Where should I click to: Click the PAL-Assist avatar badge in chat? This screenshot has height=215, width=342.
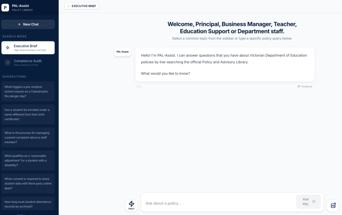pos(123,52)
